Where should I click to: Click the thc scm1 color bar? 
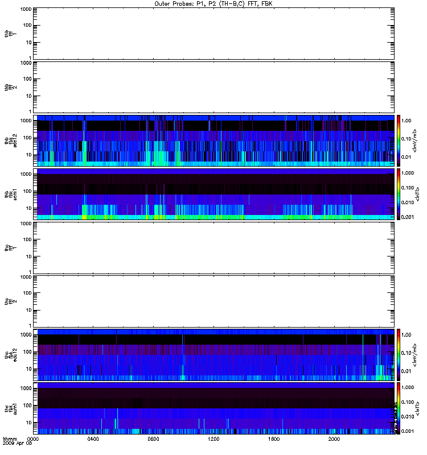(399, 408)
